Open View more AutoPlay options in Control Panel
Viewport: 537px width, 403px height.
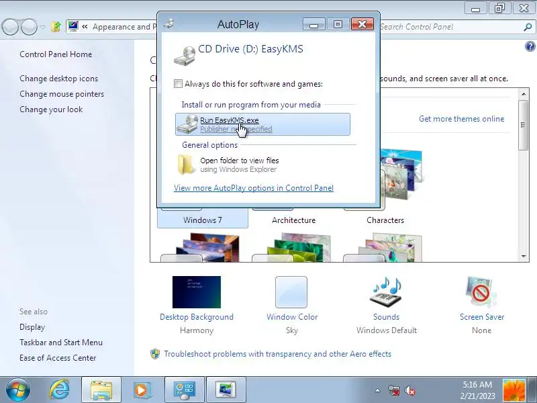pyautogui.click(x=254, y=188)
